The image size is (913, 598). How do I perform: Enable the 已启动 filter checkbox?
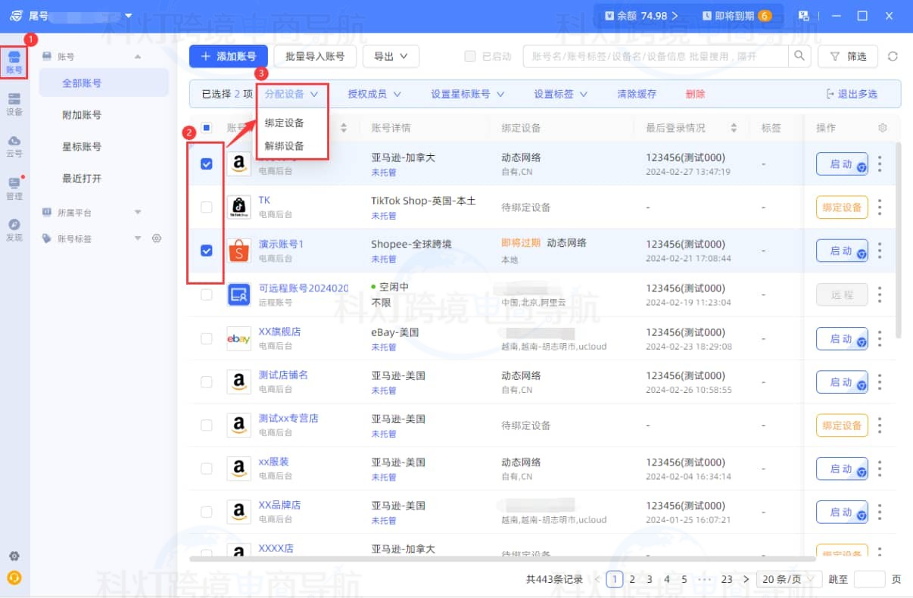[469, 56]
